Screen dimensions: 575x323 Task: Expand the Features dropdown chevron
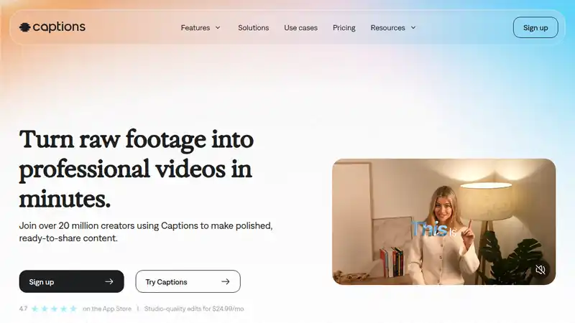(x=218, y=28)
